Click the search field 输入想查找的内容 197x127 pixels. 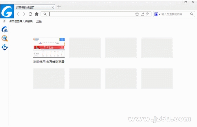tap(175, 14)
